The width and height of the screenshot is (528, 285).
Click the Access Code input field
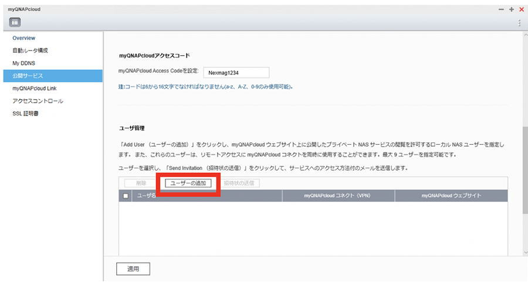pyautogui.click(x=236, y=72)
